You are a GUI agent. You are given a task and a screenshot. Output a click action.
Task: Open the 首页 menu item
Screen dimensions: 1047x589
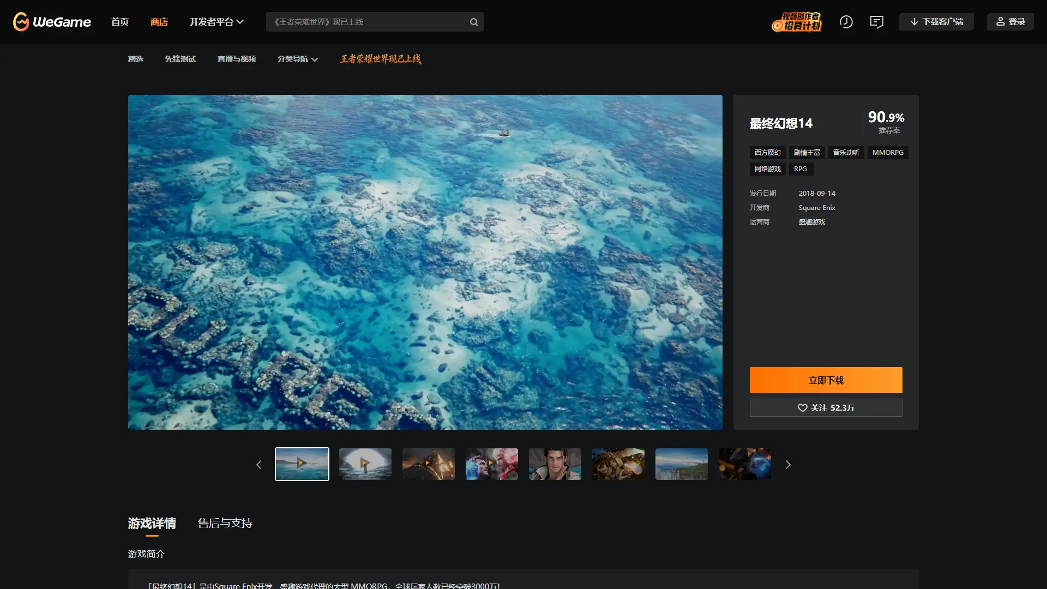point(120,22)
